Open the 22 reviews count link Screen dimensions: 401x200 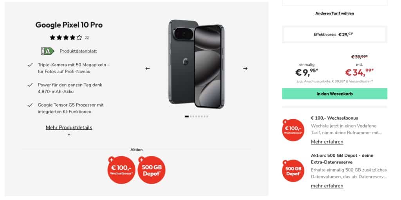pos(87,38)
